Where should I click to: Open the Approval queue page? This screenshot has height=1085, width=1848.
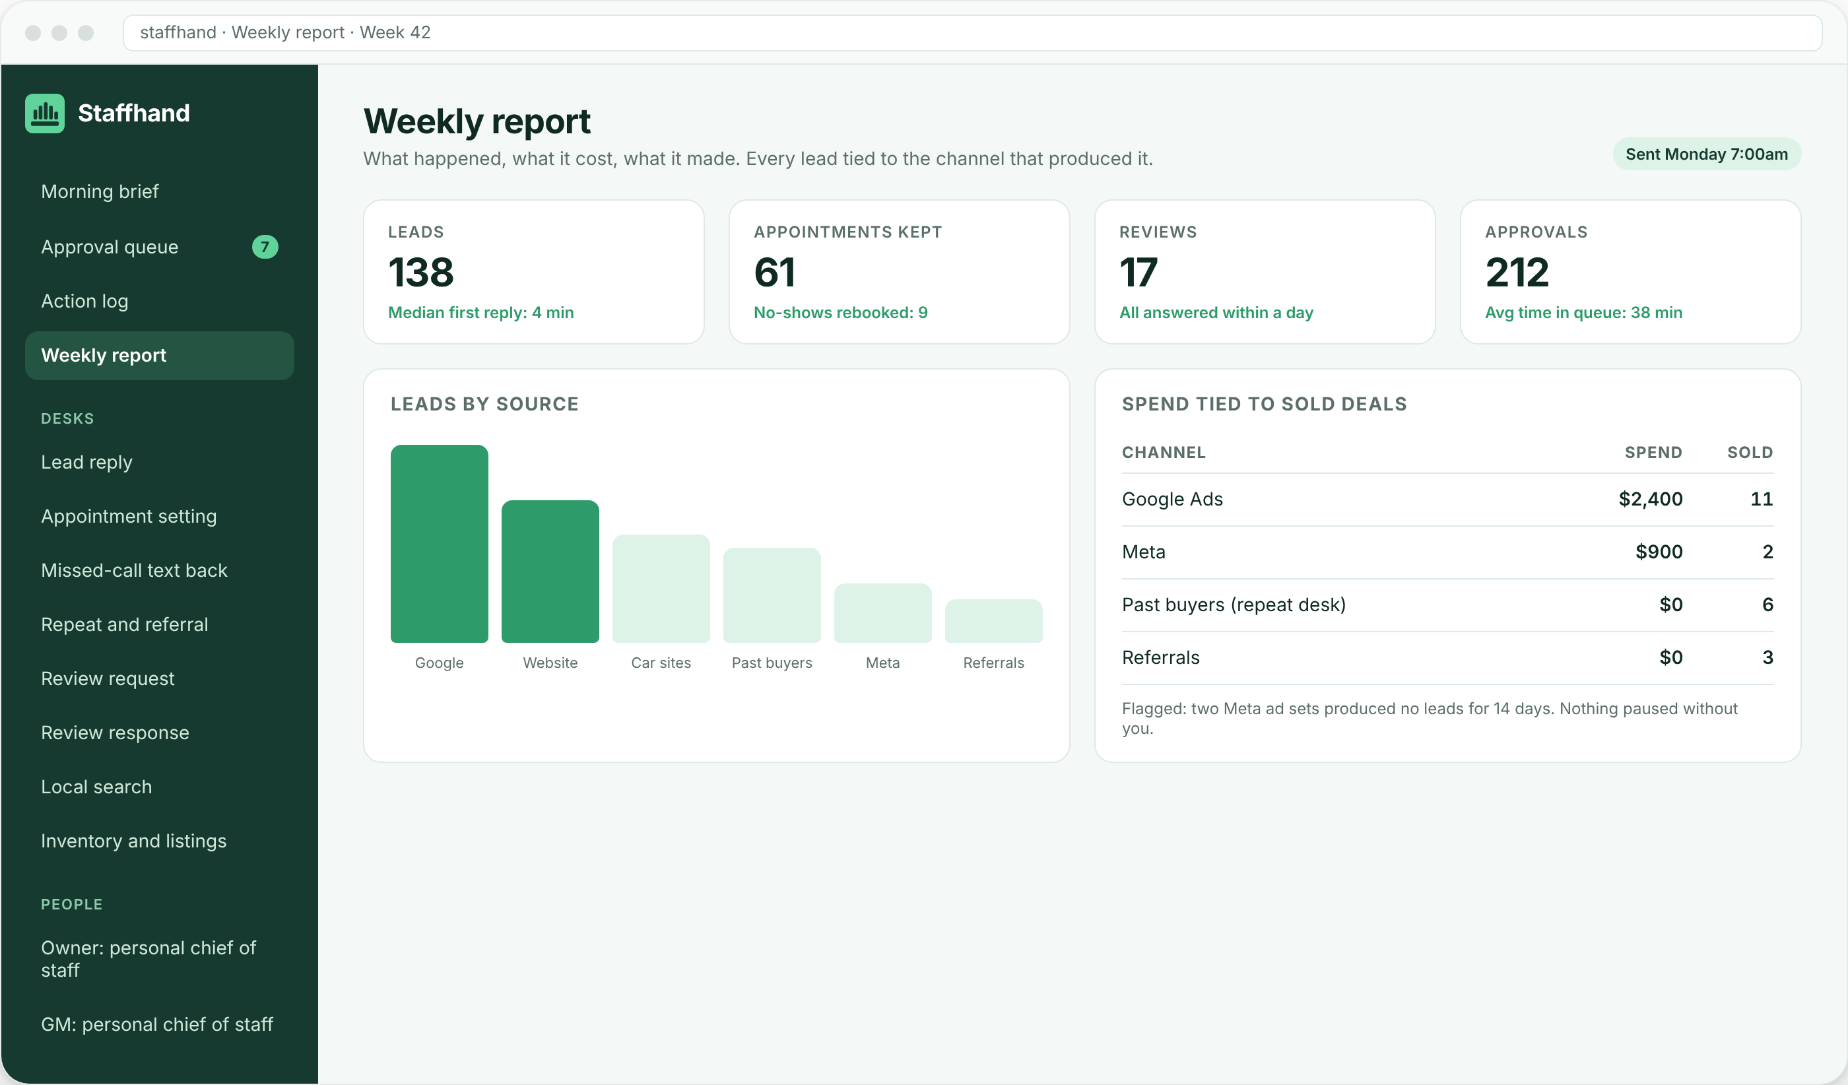pyautogui.click(x=159, y=247)
